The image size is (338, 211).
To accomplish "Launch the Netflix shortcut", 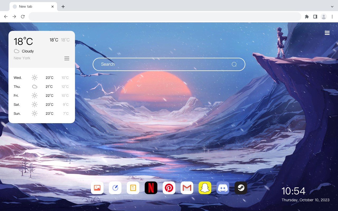I will 151,188.
